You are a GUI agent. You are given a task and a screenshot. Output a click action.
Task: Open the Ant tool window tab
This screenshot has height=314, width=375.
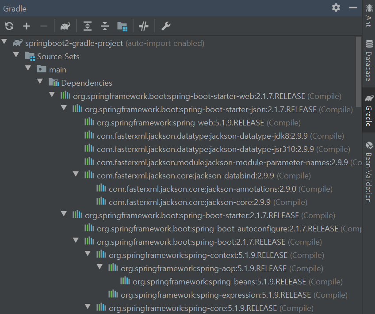pyautogui.click(x=369, y=15)
